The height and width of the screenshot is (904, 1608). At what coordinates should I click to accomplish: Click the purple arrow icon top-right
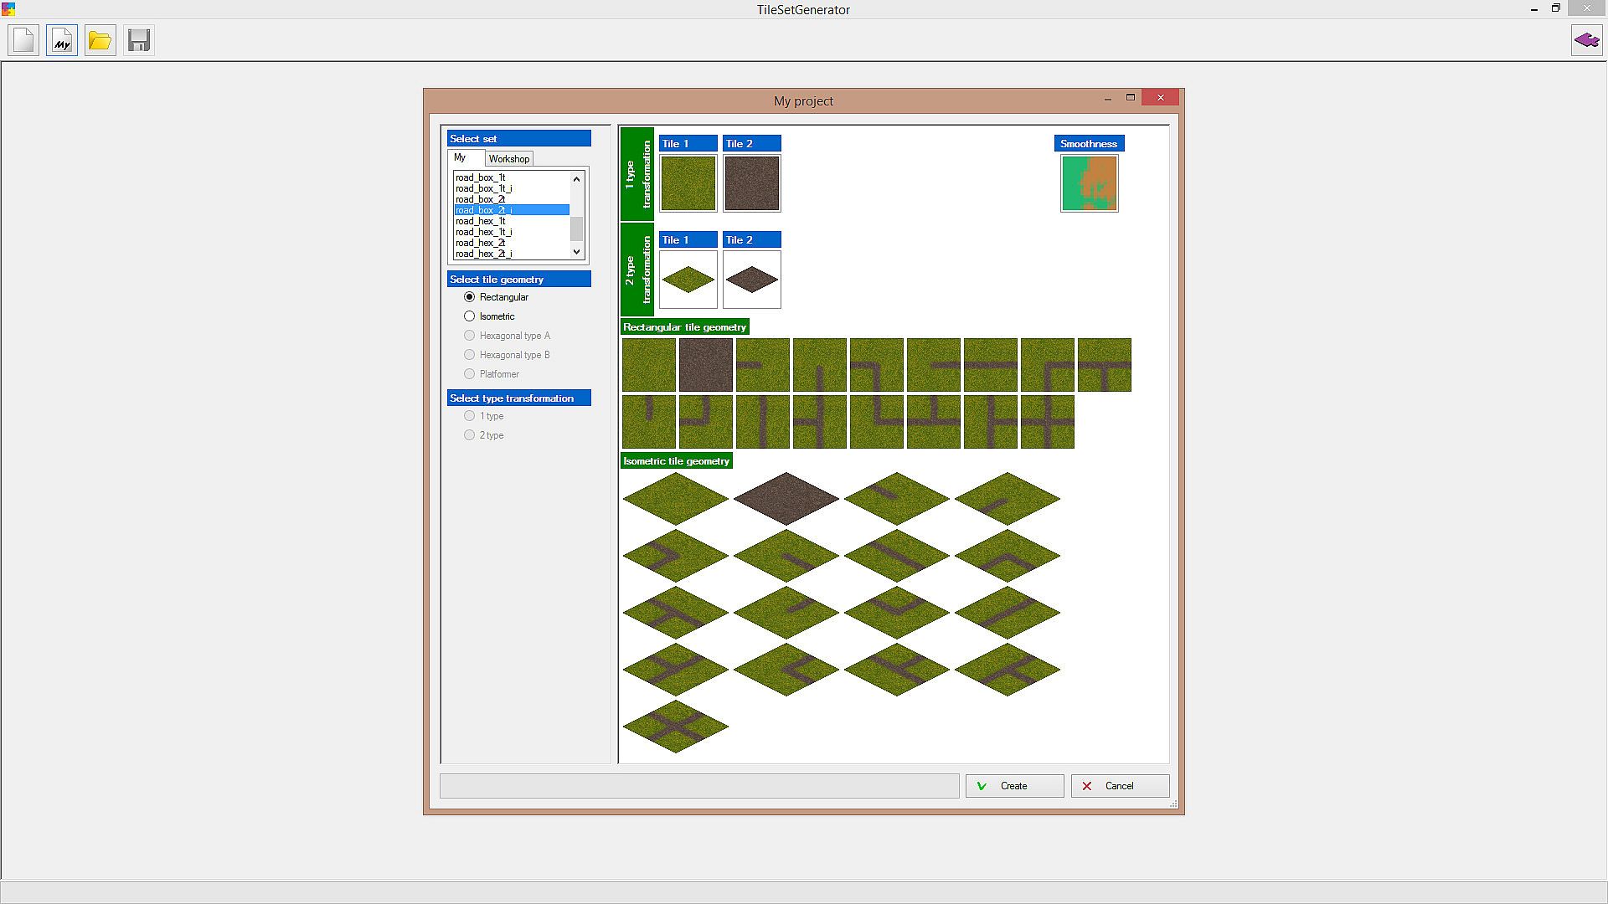pos(1586,40)
